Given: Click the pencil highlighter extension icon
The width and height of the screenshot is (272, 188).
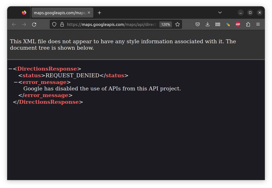Looking at the screenshot, I should coord(228,25).
